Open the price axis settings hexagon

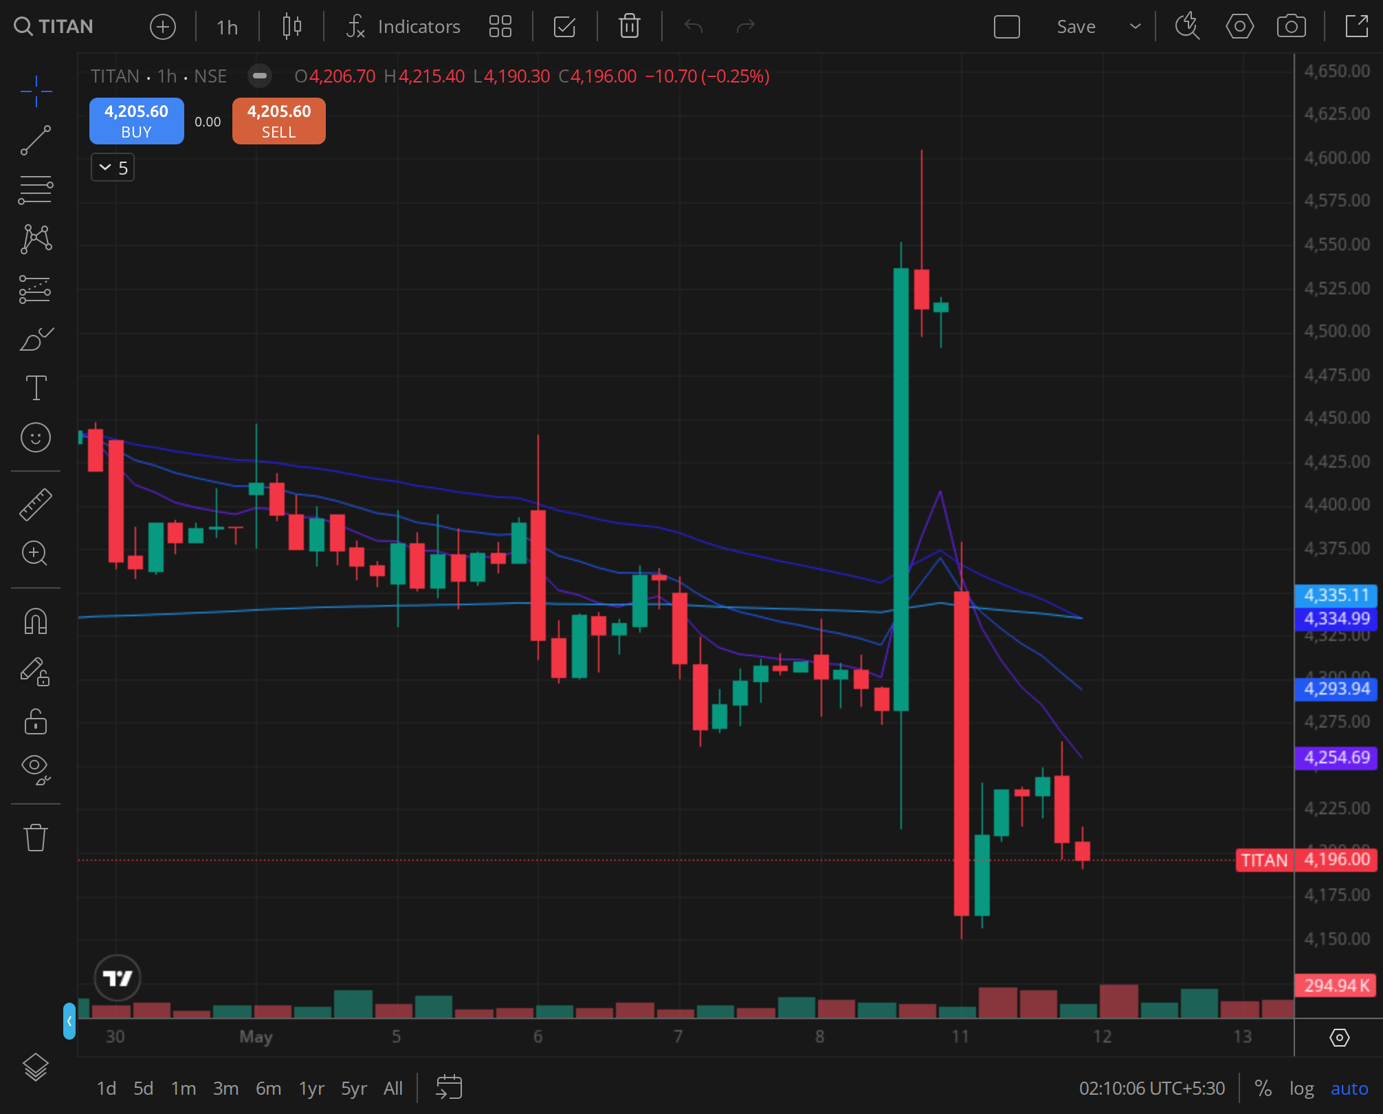(1340, 1037)
